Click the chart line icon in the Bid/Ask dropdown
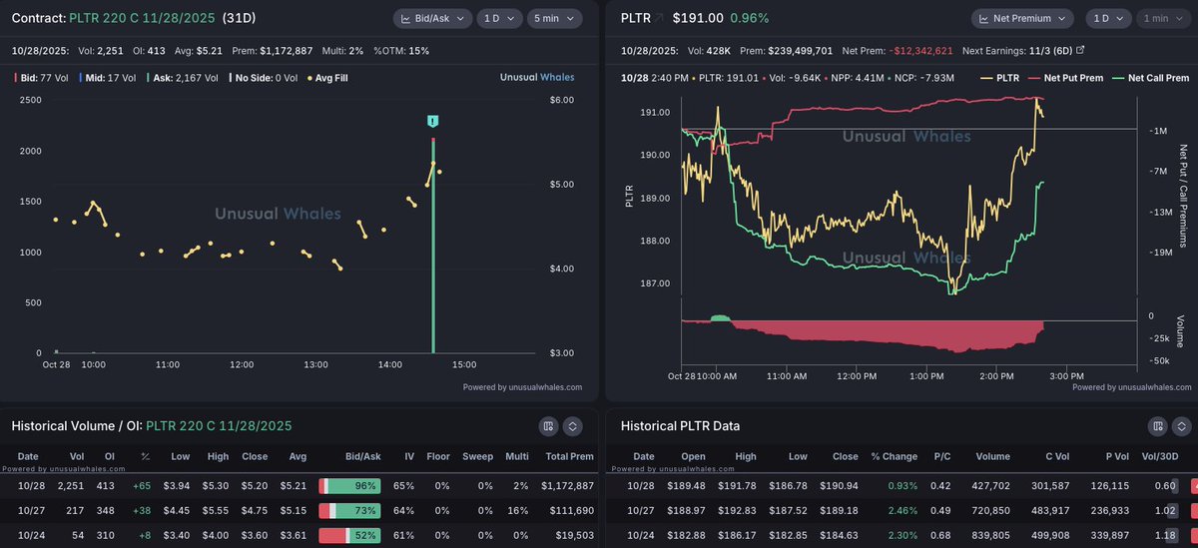Screen dimensions: 1198x548 coord(407,18)
